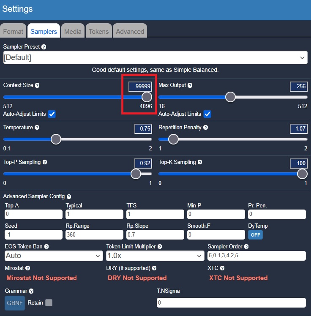Click the Top-P Sampling help icon
Image resolution: width=311 pixels, height=316 pixels.
pyautogui.click(x=45, y=162)
